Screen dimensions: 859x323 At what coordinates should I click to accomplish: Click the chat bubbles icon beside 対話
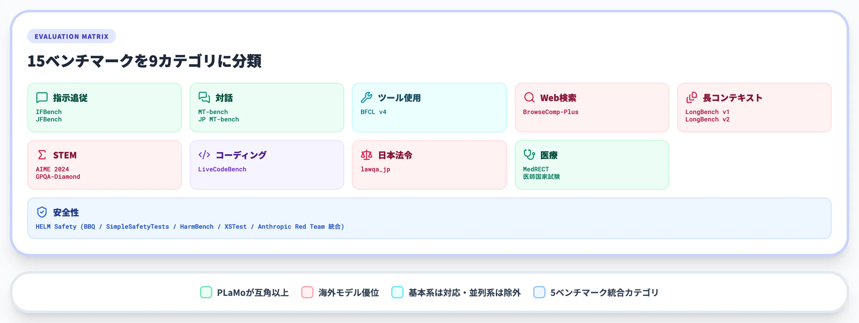[x=204, y=98]
